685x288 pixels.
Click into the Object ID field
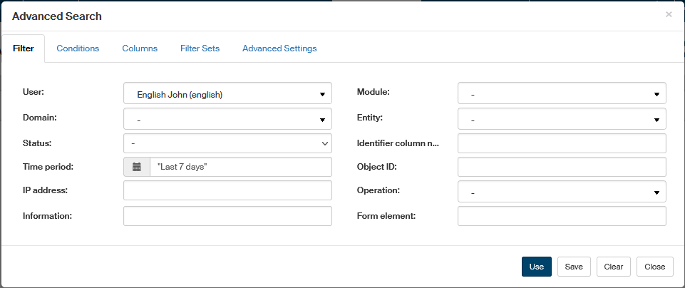561,167
